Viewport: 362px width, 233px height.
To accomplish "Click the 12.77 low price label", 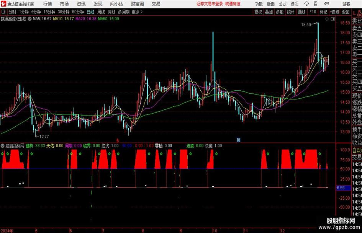I will (x=44, y=137).
